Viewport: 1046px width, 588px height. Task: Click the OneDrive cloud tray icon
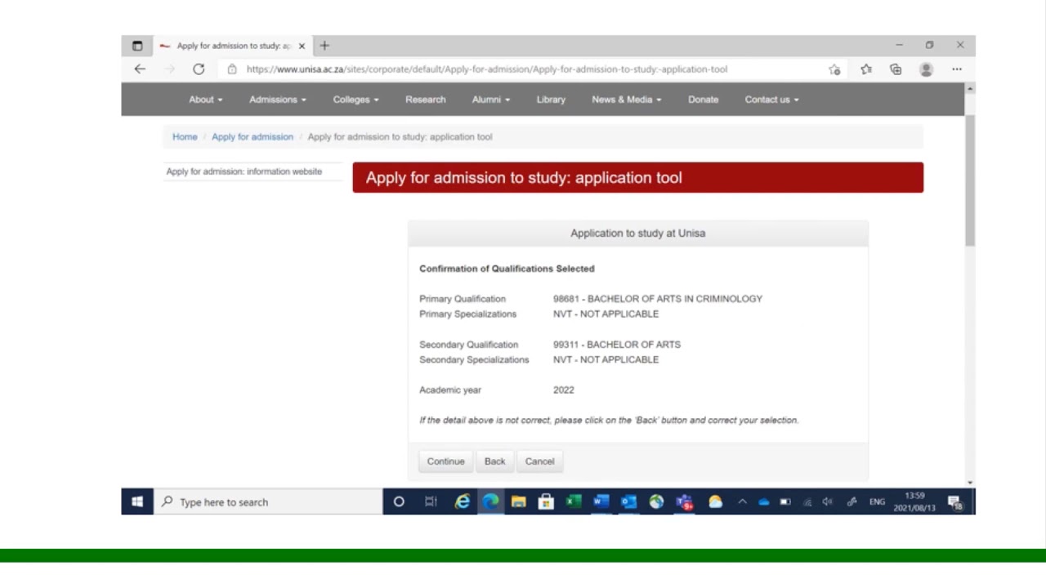(763, 502)
